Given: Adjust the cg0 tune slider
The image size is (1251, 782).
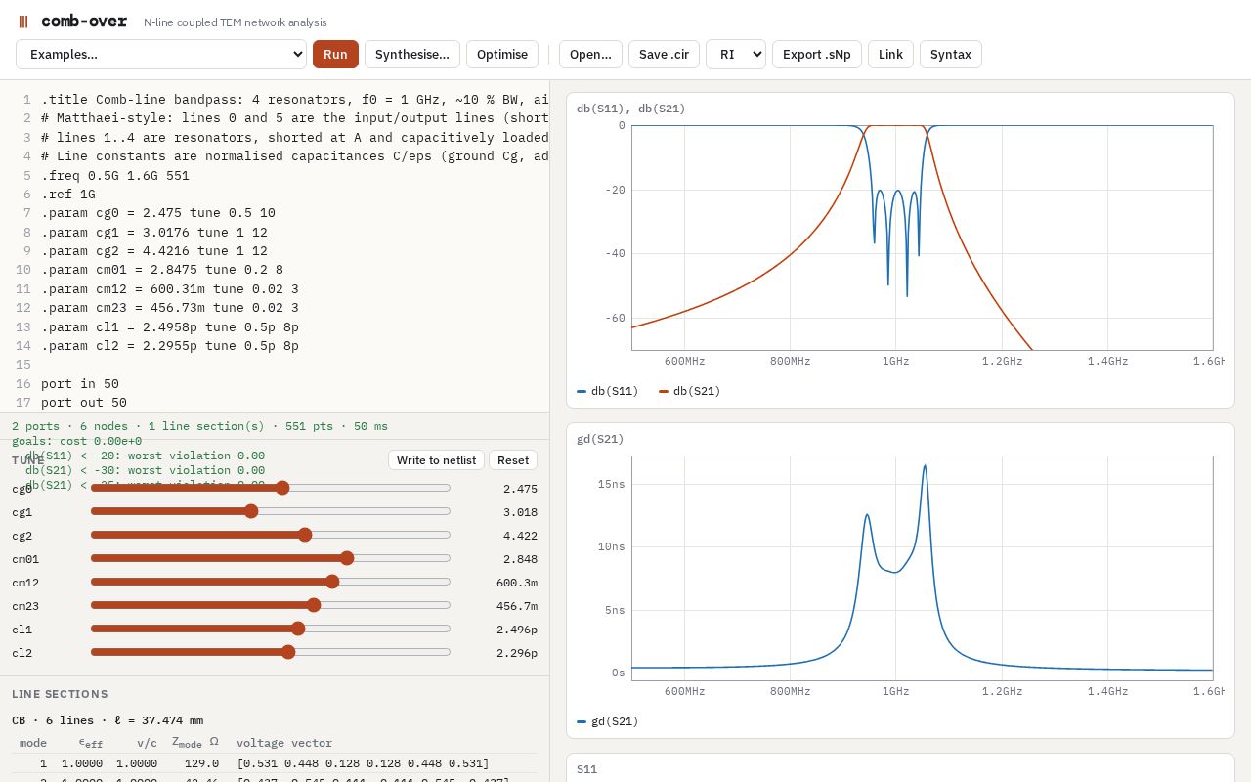Looking at the screenshot, I should [x=271, y=488].
